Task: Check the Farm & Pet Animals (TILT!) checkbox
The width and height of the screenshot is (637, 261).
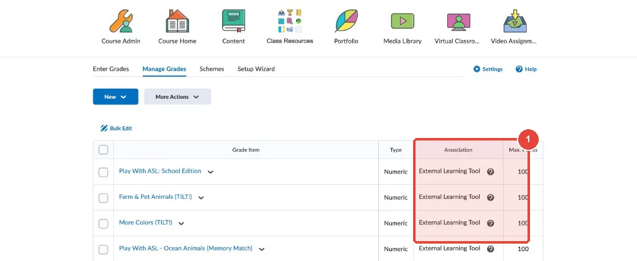Action: coord(104,198)
